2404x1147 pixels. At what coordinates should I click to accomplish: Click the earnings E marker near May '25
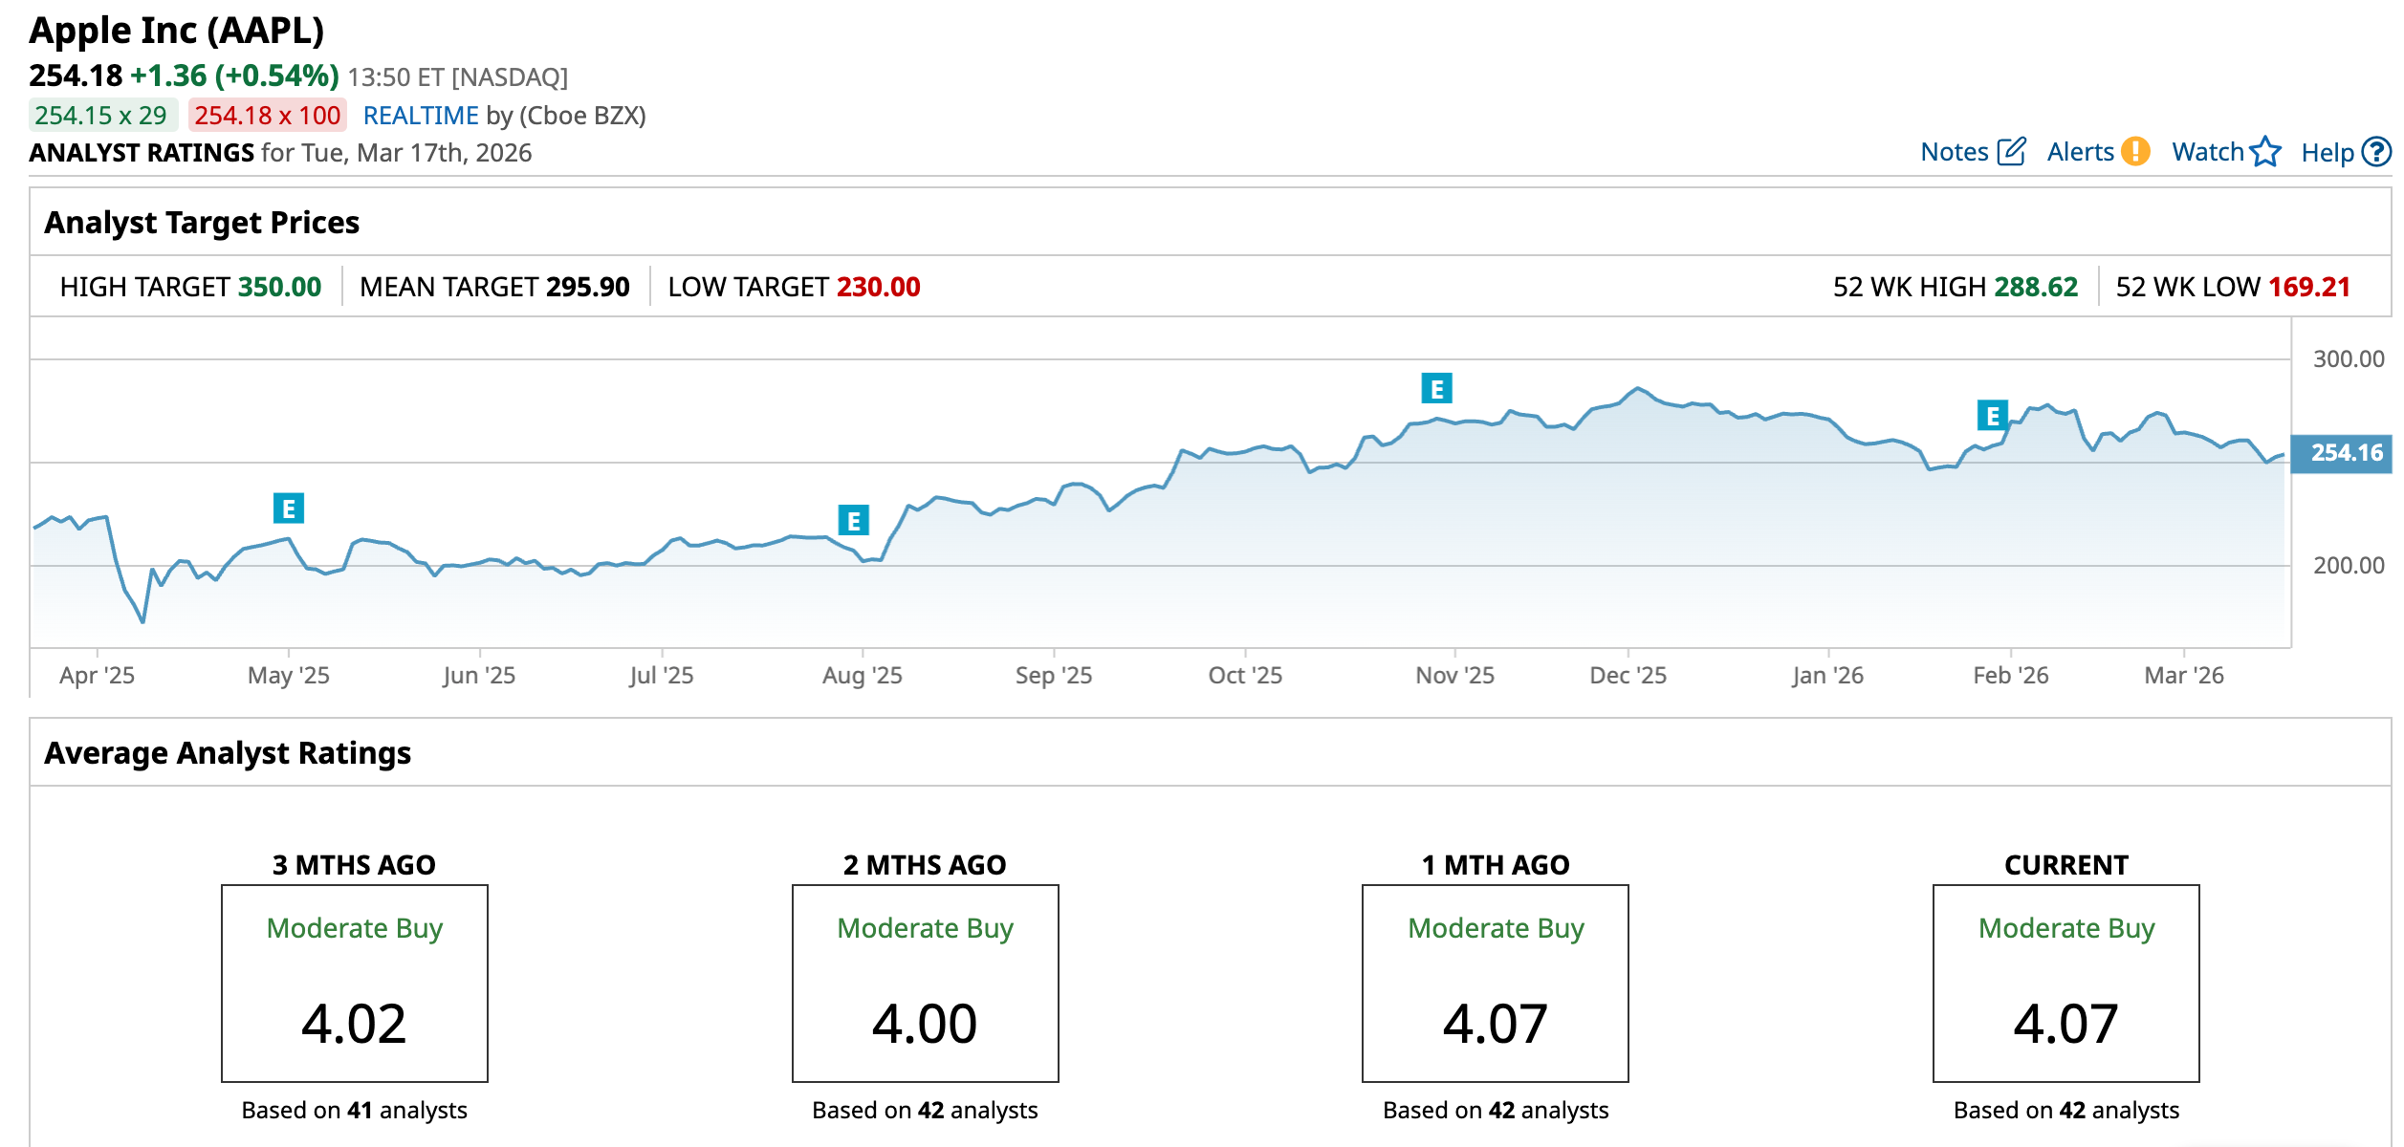coord(289,509)
